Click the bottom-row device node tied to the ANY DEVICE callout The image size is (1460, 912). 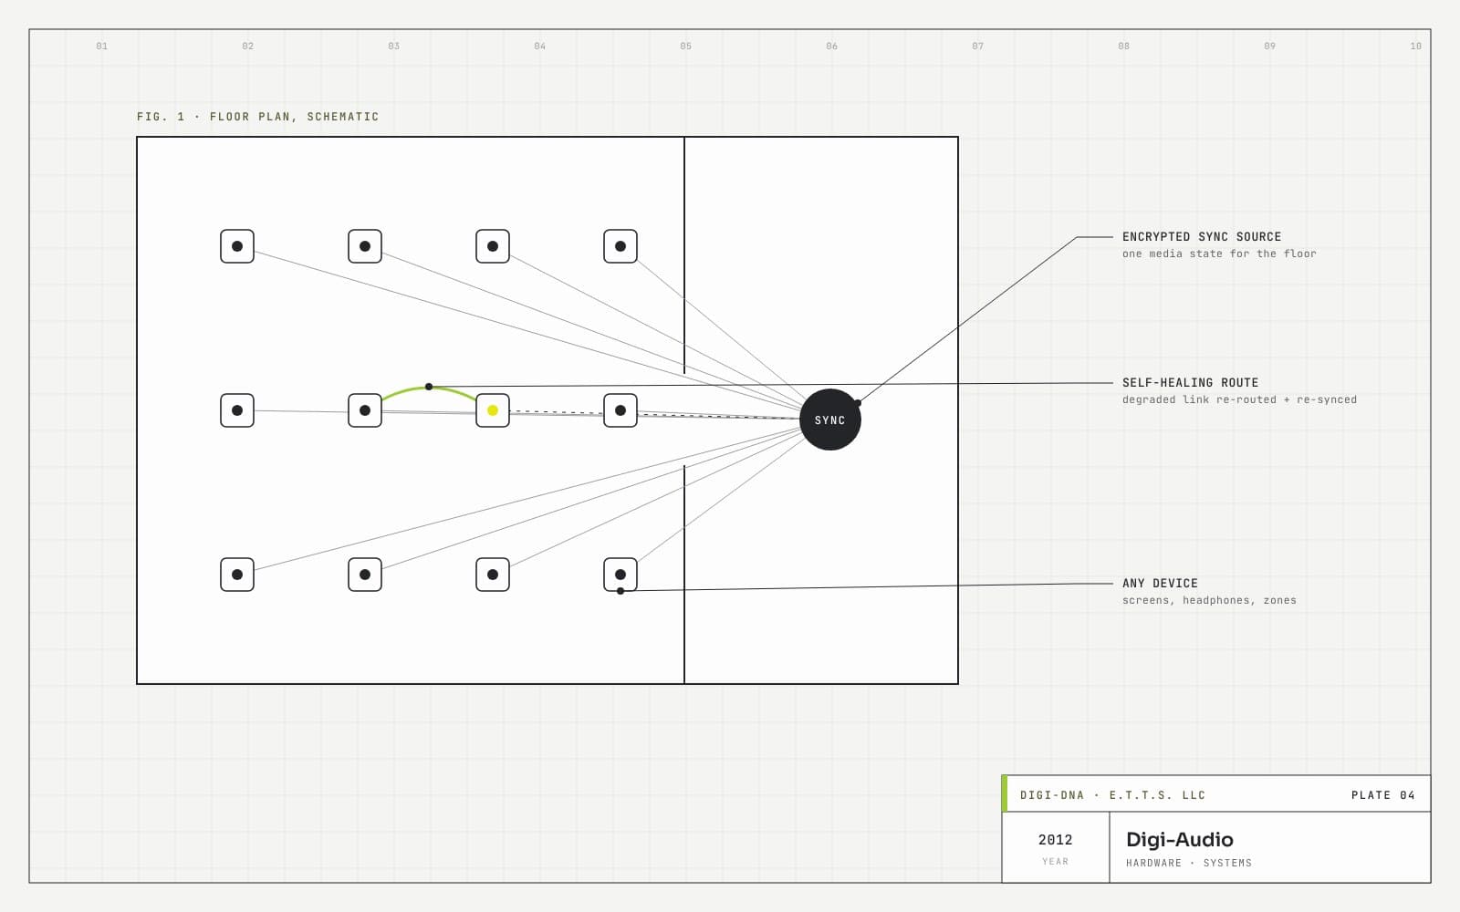click(620, 575)
